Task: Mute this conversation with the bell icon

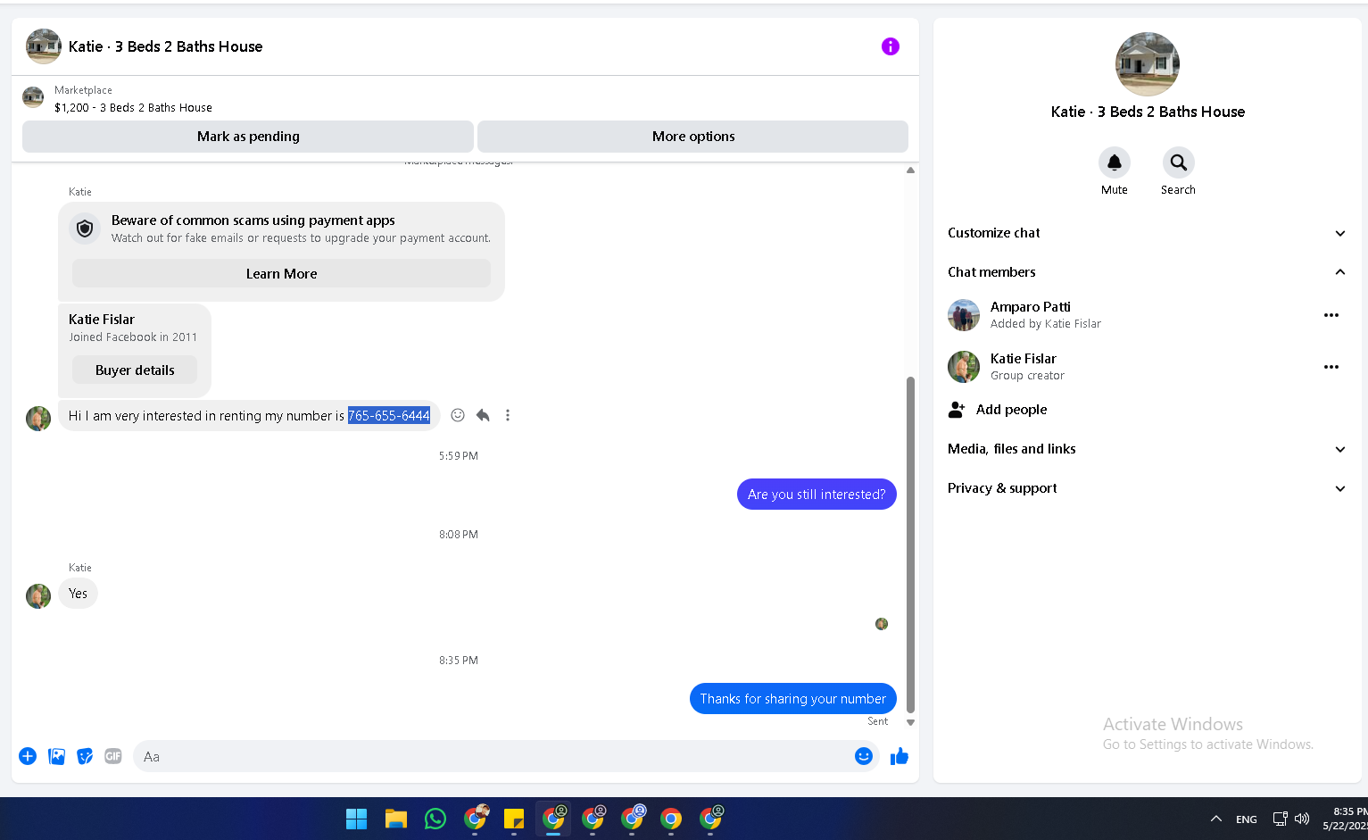Action: click(1115, 162)
